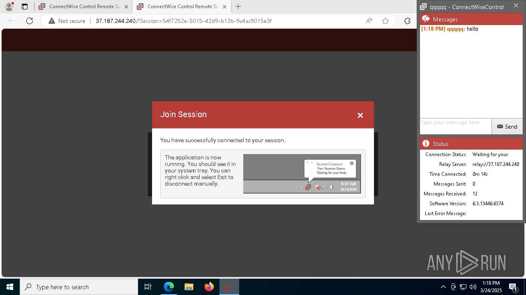Viewport: 526px width, 295px height.
Task: Close the Join Session dialog
Action: (x=360, y=115)
